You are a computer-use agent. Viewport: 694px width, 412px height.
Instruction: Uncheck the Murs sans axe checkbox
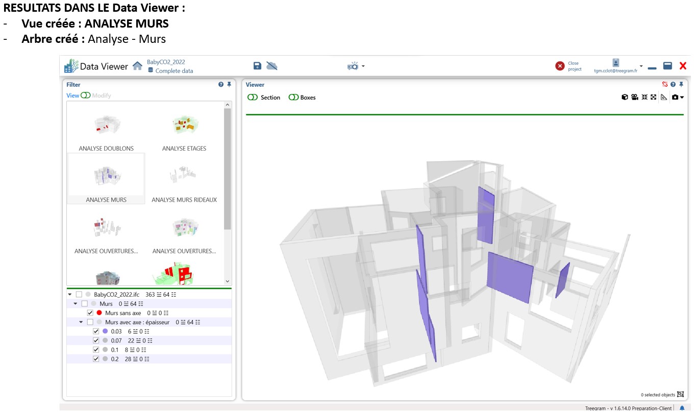coord(90,313)
